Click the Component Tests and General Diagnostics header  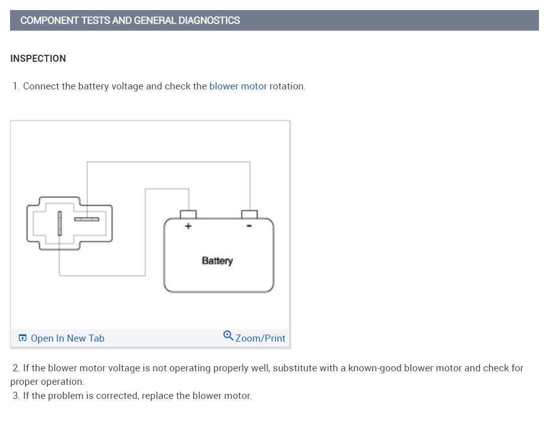click(x=130, y=21)
